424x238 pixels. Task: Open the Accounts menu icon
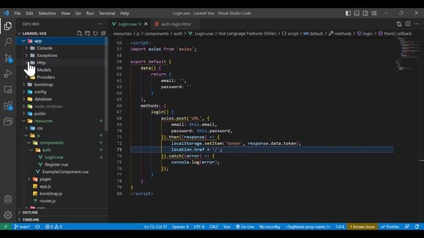pos(8,199)
